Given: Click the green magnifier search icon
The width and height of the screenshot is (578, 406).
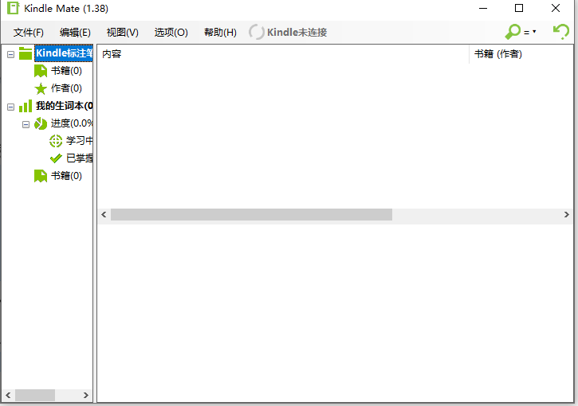Looking at the screenshot, I should pyautogui.click(x=513, y=32).
